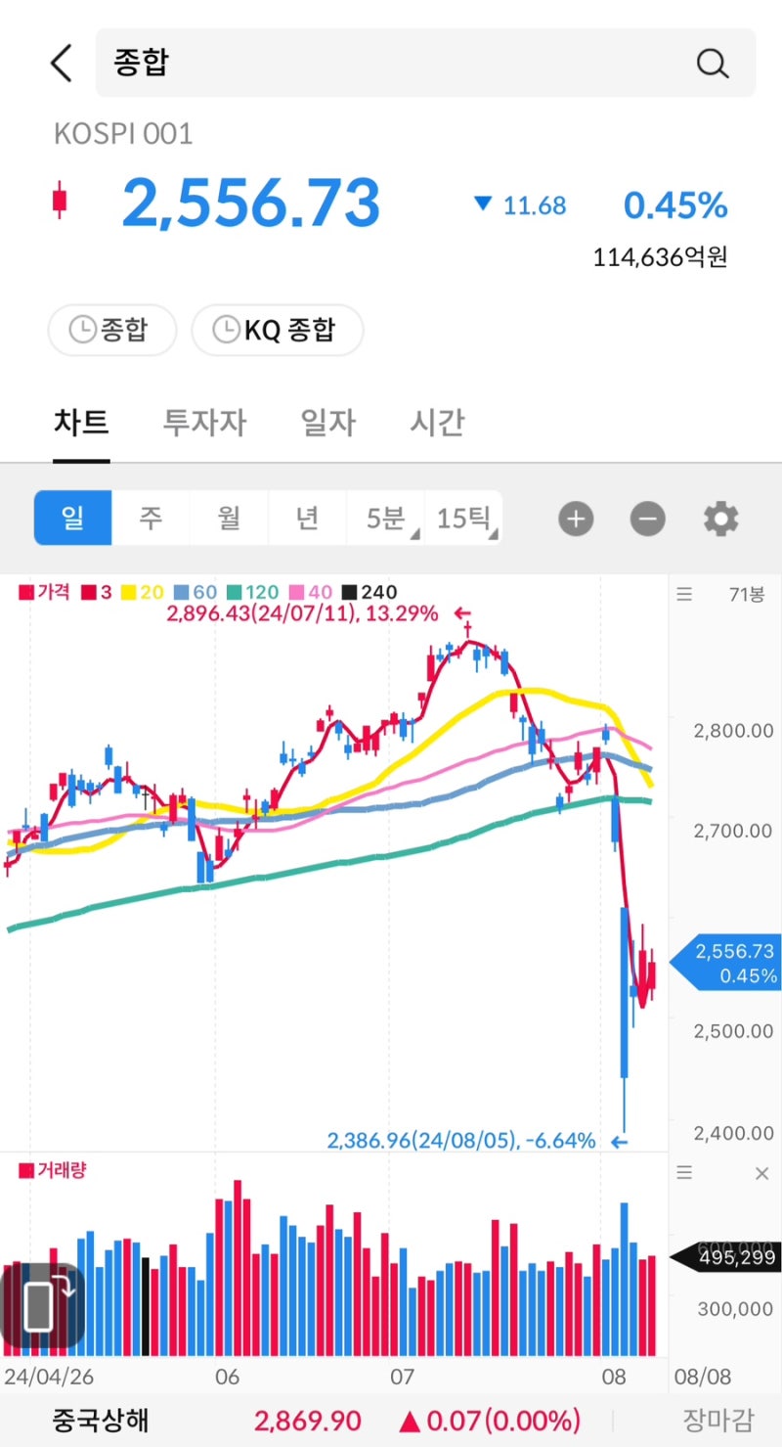The height and width of the screenshot is (1447, 782).
Task: Zoom in on the chart with plus icon
Action: coord(576,519)
